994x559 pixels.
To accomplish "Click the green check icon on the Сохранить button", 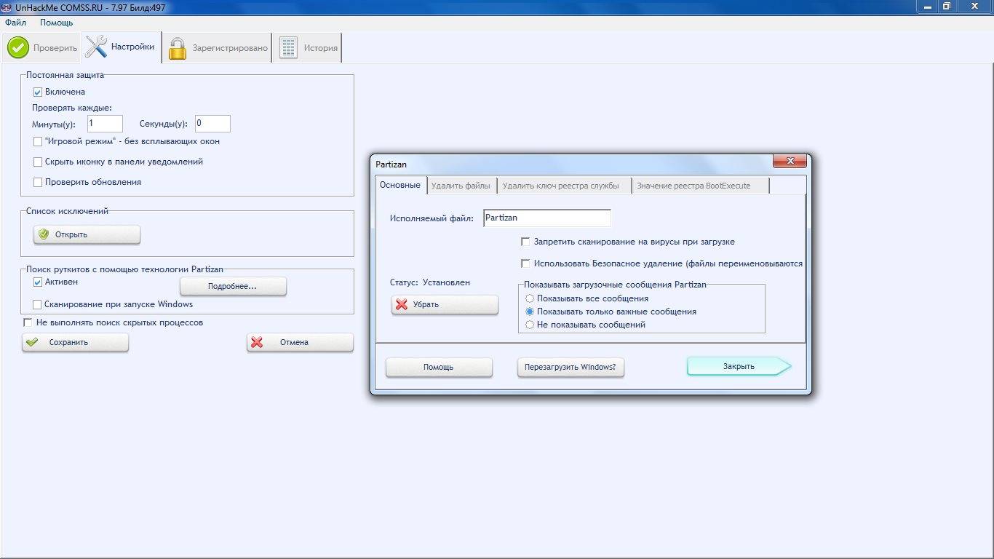I will click(31, 342).
